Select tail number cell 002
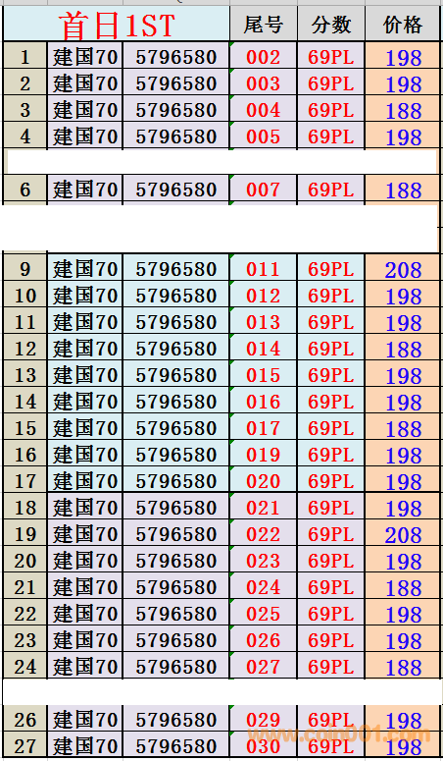 [x=264, y=57]
